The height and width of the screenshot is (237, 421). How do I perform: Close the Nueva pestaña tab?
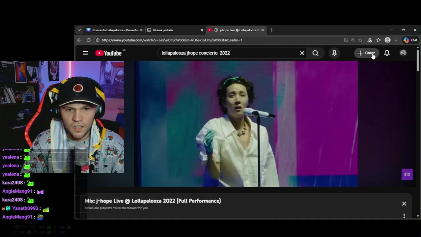[202, 30]
